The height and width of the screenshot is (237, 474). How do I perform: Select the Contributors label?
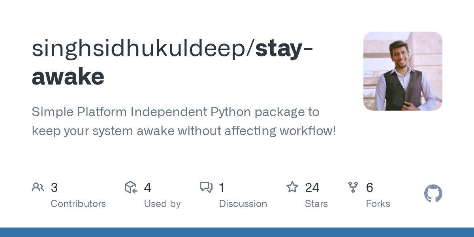(x=78, y=204)
